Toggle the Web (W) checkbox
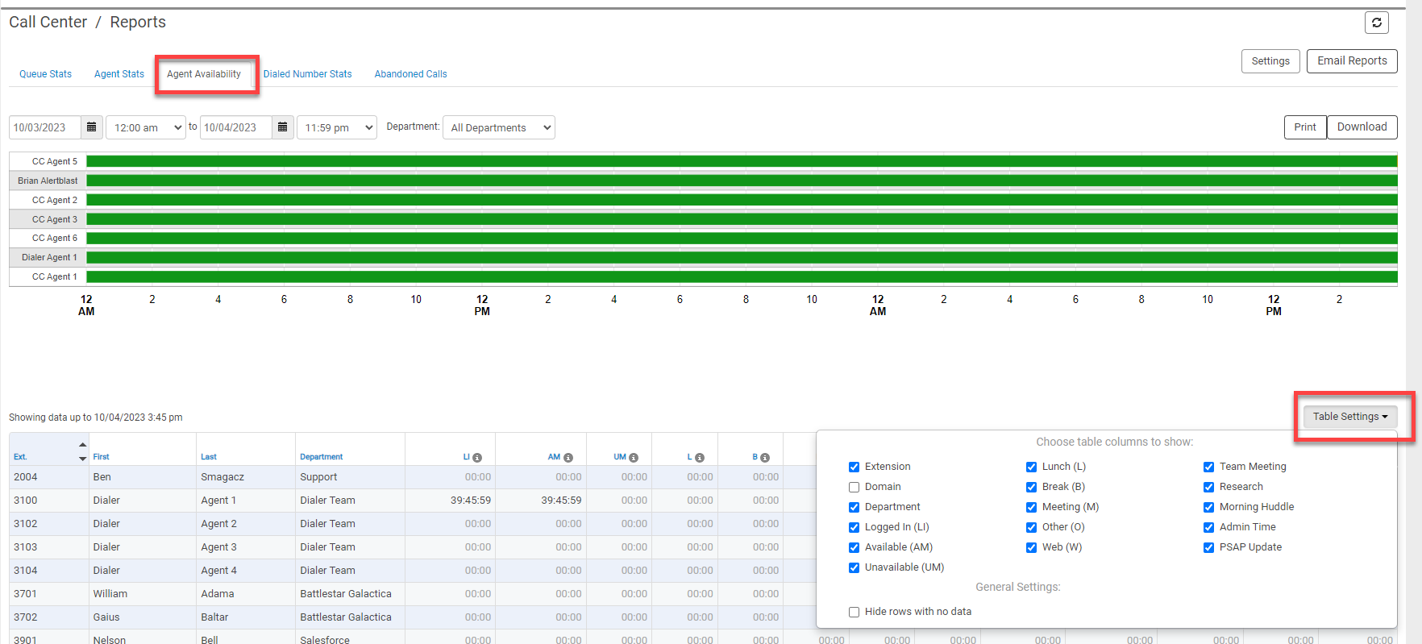The height and width of the screenshot is (644, 1422). (x=1031, y=547)
